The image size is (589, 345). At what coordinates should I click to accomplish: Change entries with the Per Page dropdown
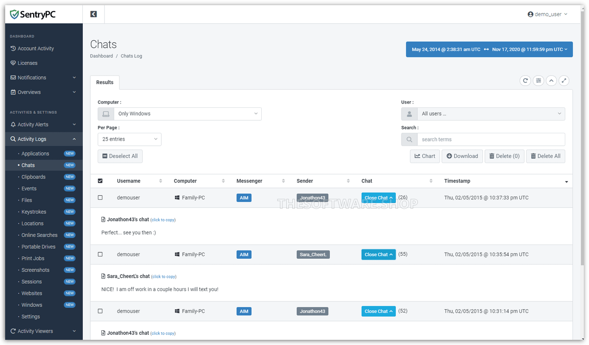tap(129, 139)
